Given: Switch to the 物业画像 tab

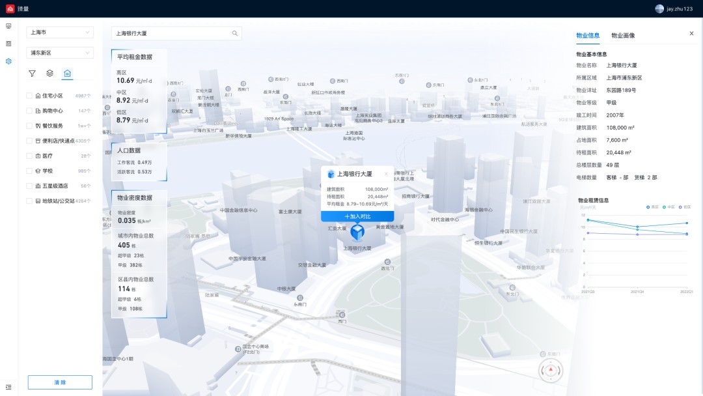Looking at the screenshot, I should point(623,35).
